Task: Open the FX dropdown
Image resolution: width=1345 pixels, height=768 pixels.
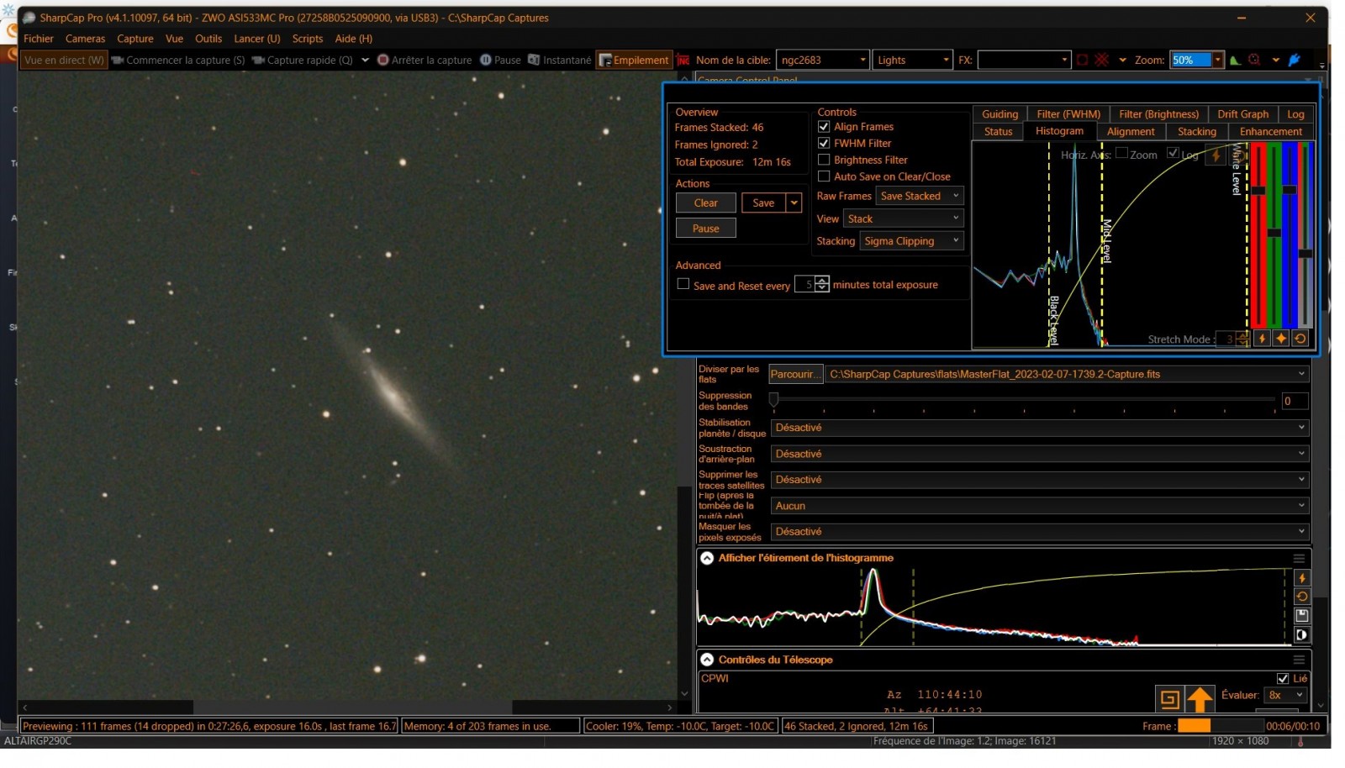Action: point(1024,60)
